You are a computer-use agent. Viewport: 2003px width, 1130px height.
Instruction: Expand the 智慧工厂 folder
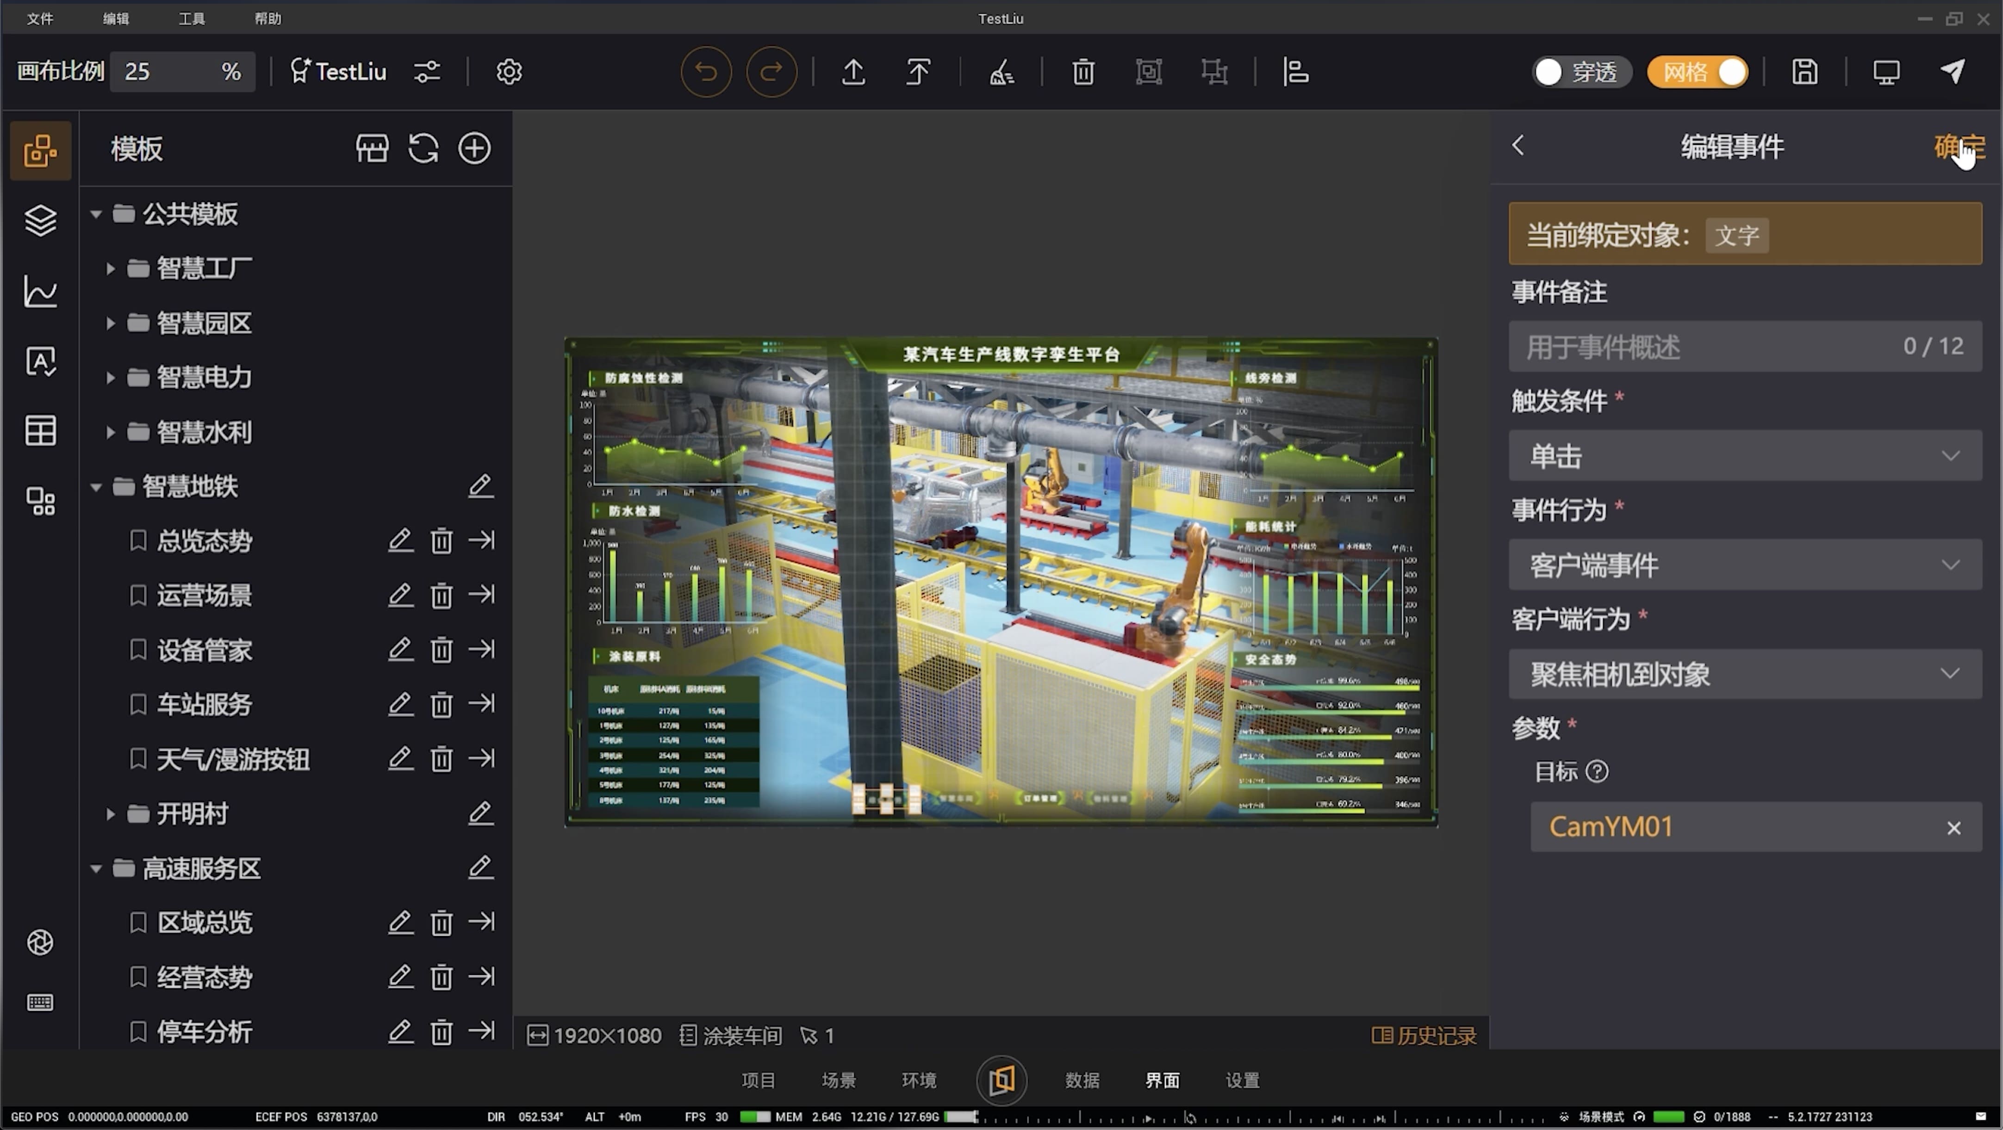(x=111, y=268)
